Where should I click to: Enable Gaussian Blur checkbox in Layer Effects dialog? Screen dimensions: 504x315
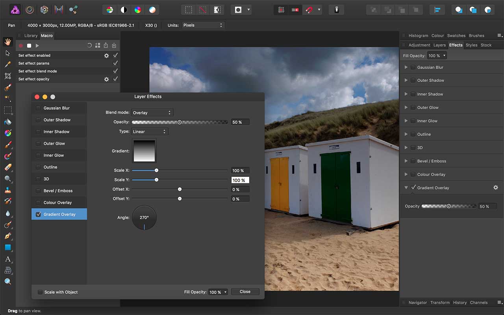[x=38, y=108]
